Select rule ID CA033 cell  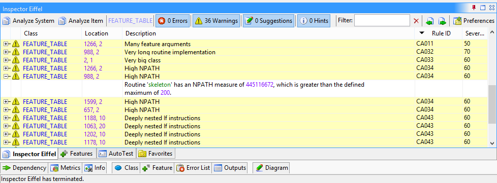[x=425, y=60]
